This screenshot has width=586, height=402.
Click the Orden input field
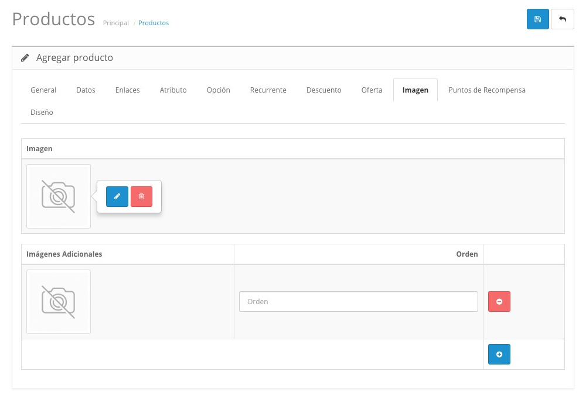pyautogui.click(x=358, y=302)
